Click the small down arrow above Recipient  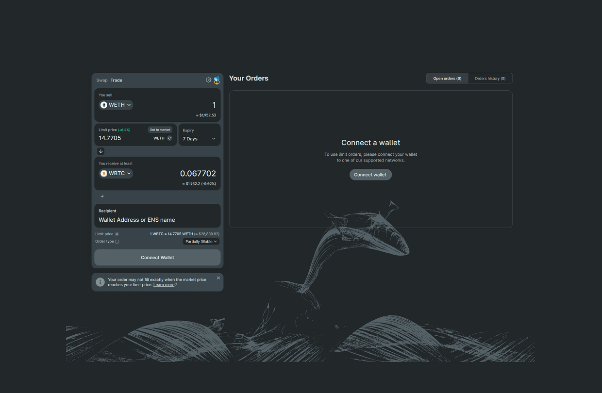[x=102, y=196]
